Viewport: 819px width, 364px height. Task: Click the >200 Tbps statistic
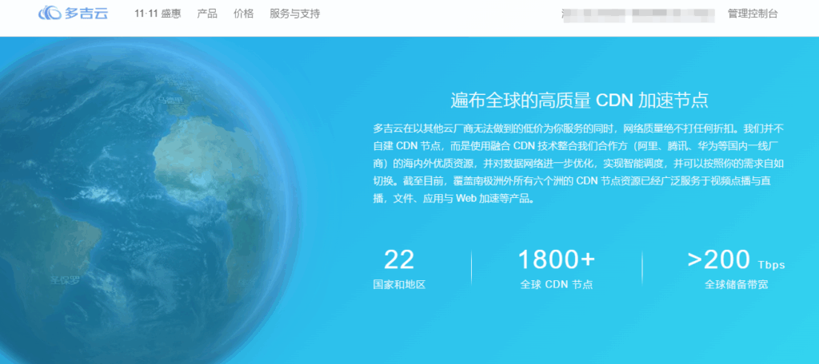[736, 259]
